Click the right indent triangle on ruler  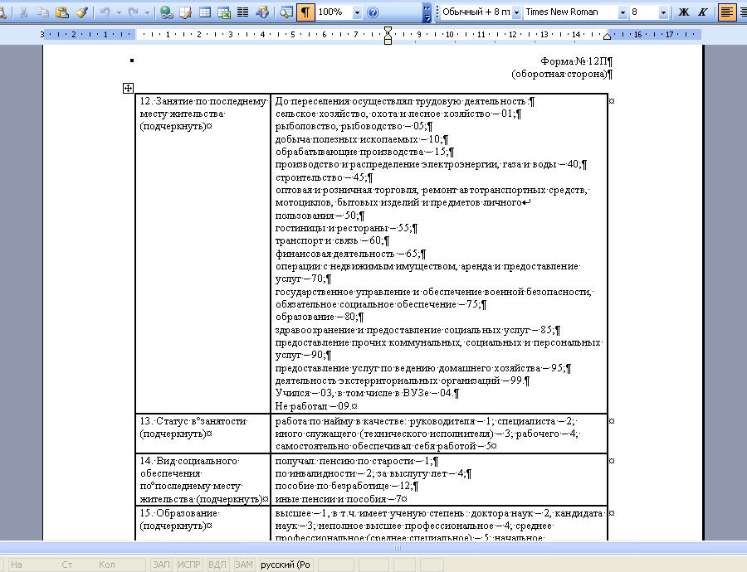point(607,36)
